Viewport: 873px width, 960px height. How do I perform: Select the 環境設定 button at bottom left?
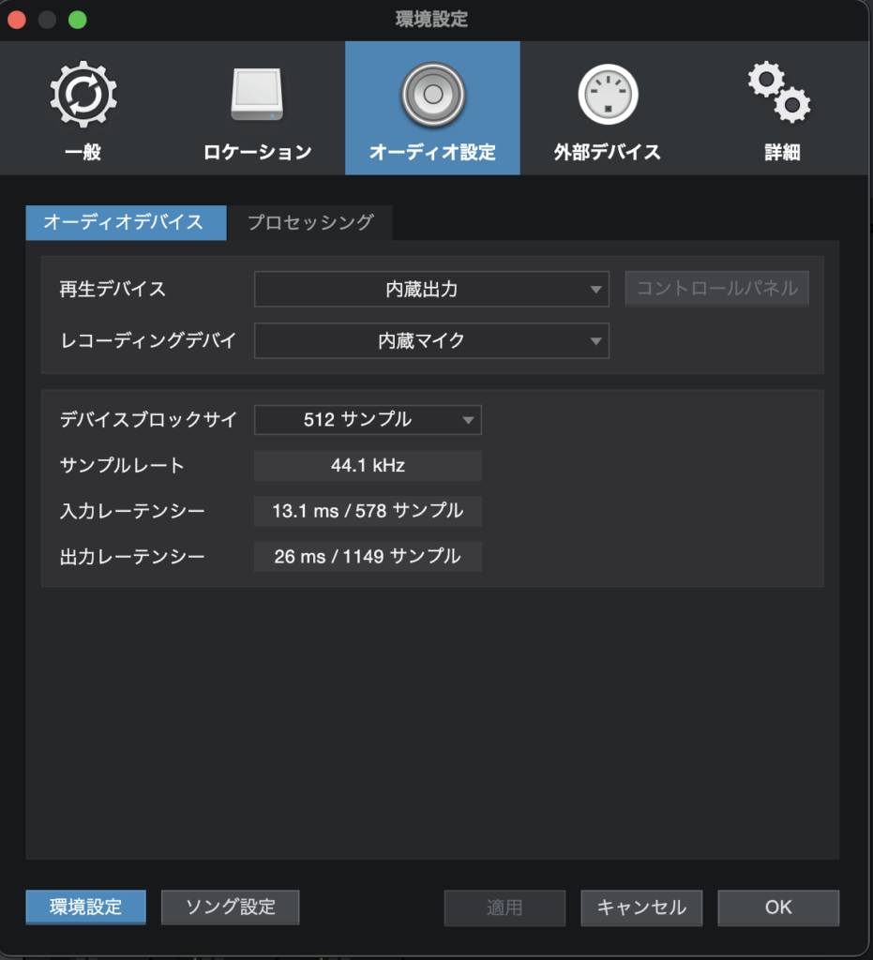[x=85, y=907]
